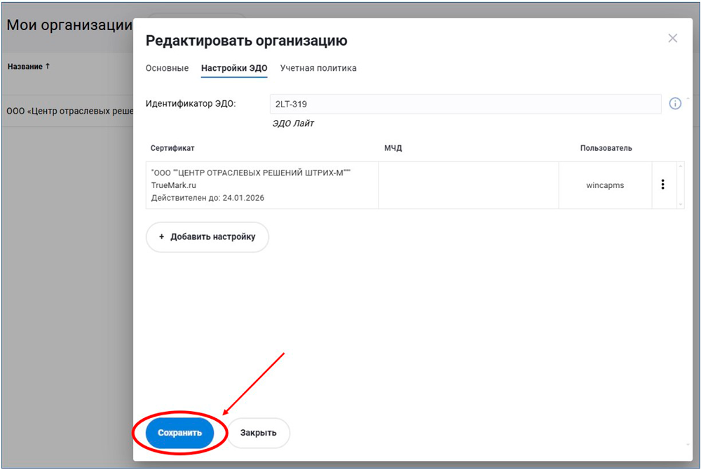Viewport: 701px width, 470px height.
Task: Click the Пользователь column header
Action: coord(606,148)
